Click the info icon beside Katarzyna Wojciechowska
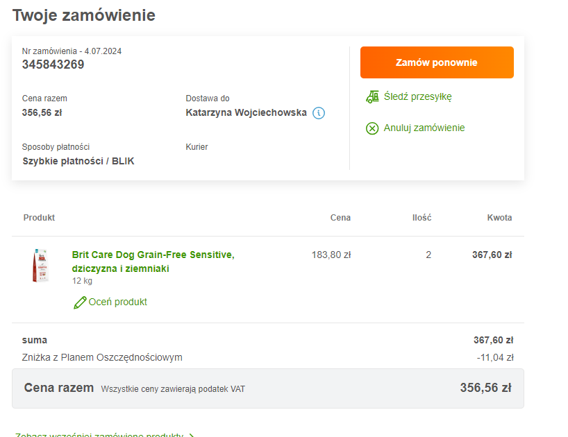This screenshot has height=437, width=568. [319, 113]
